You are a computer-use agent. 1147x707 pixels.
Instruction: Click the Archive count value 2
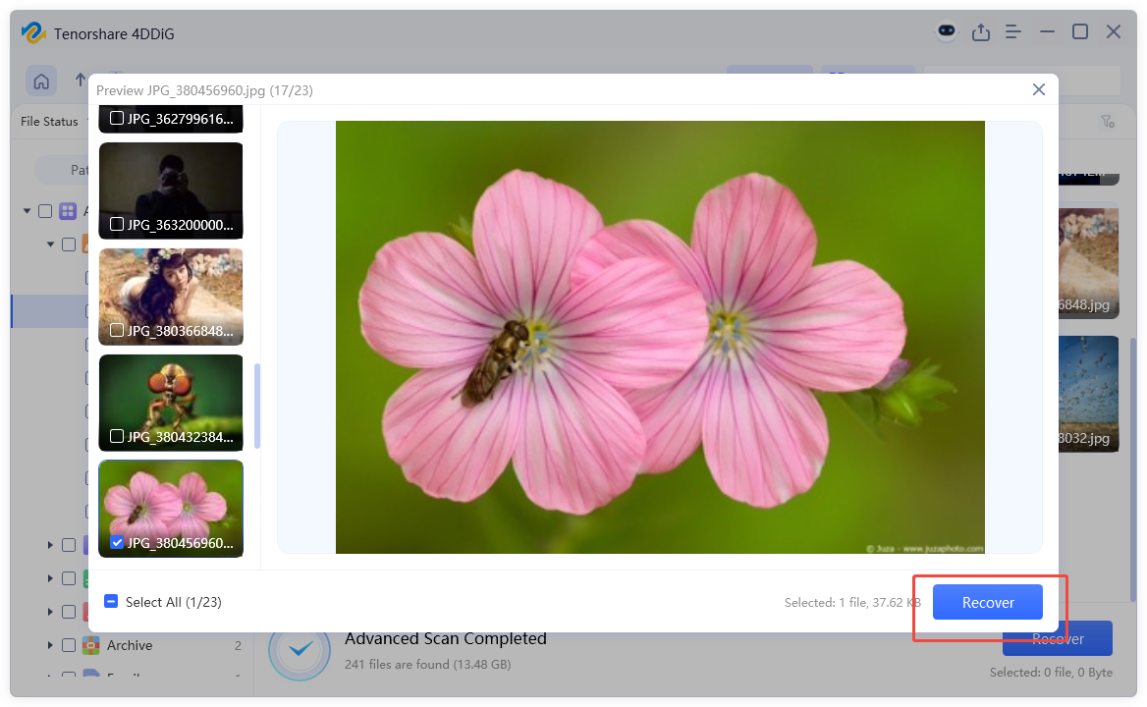[x=238, y=645]
